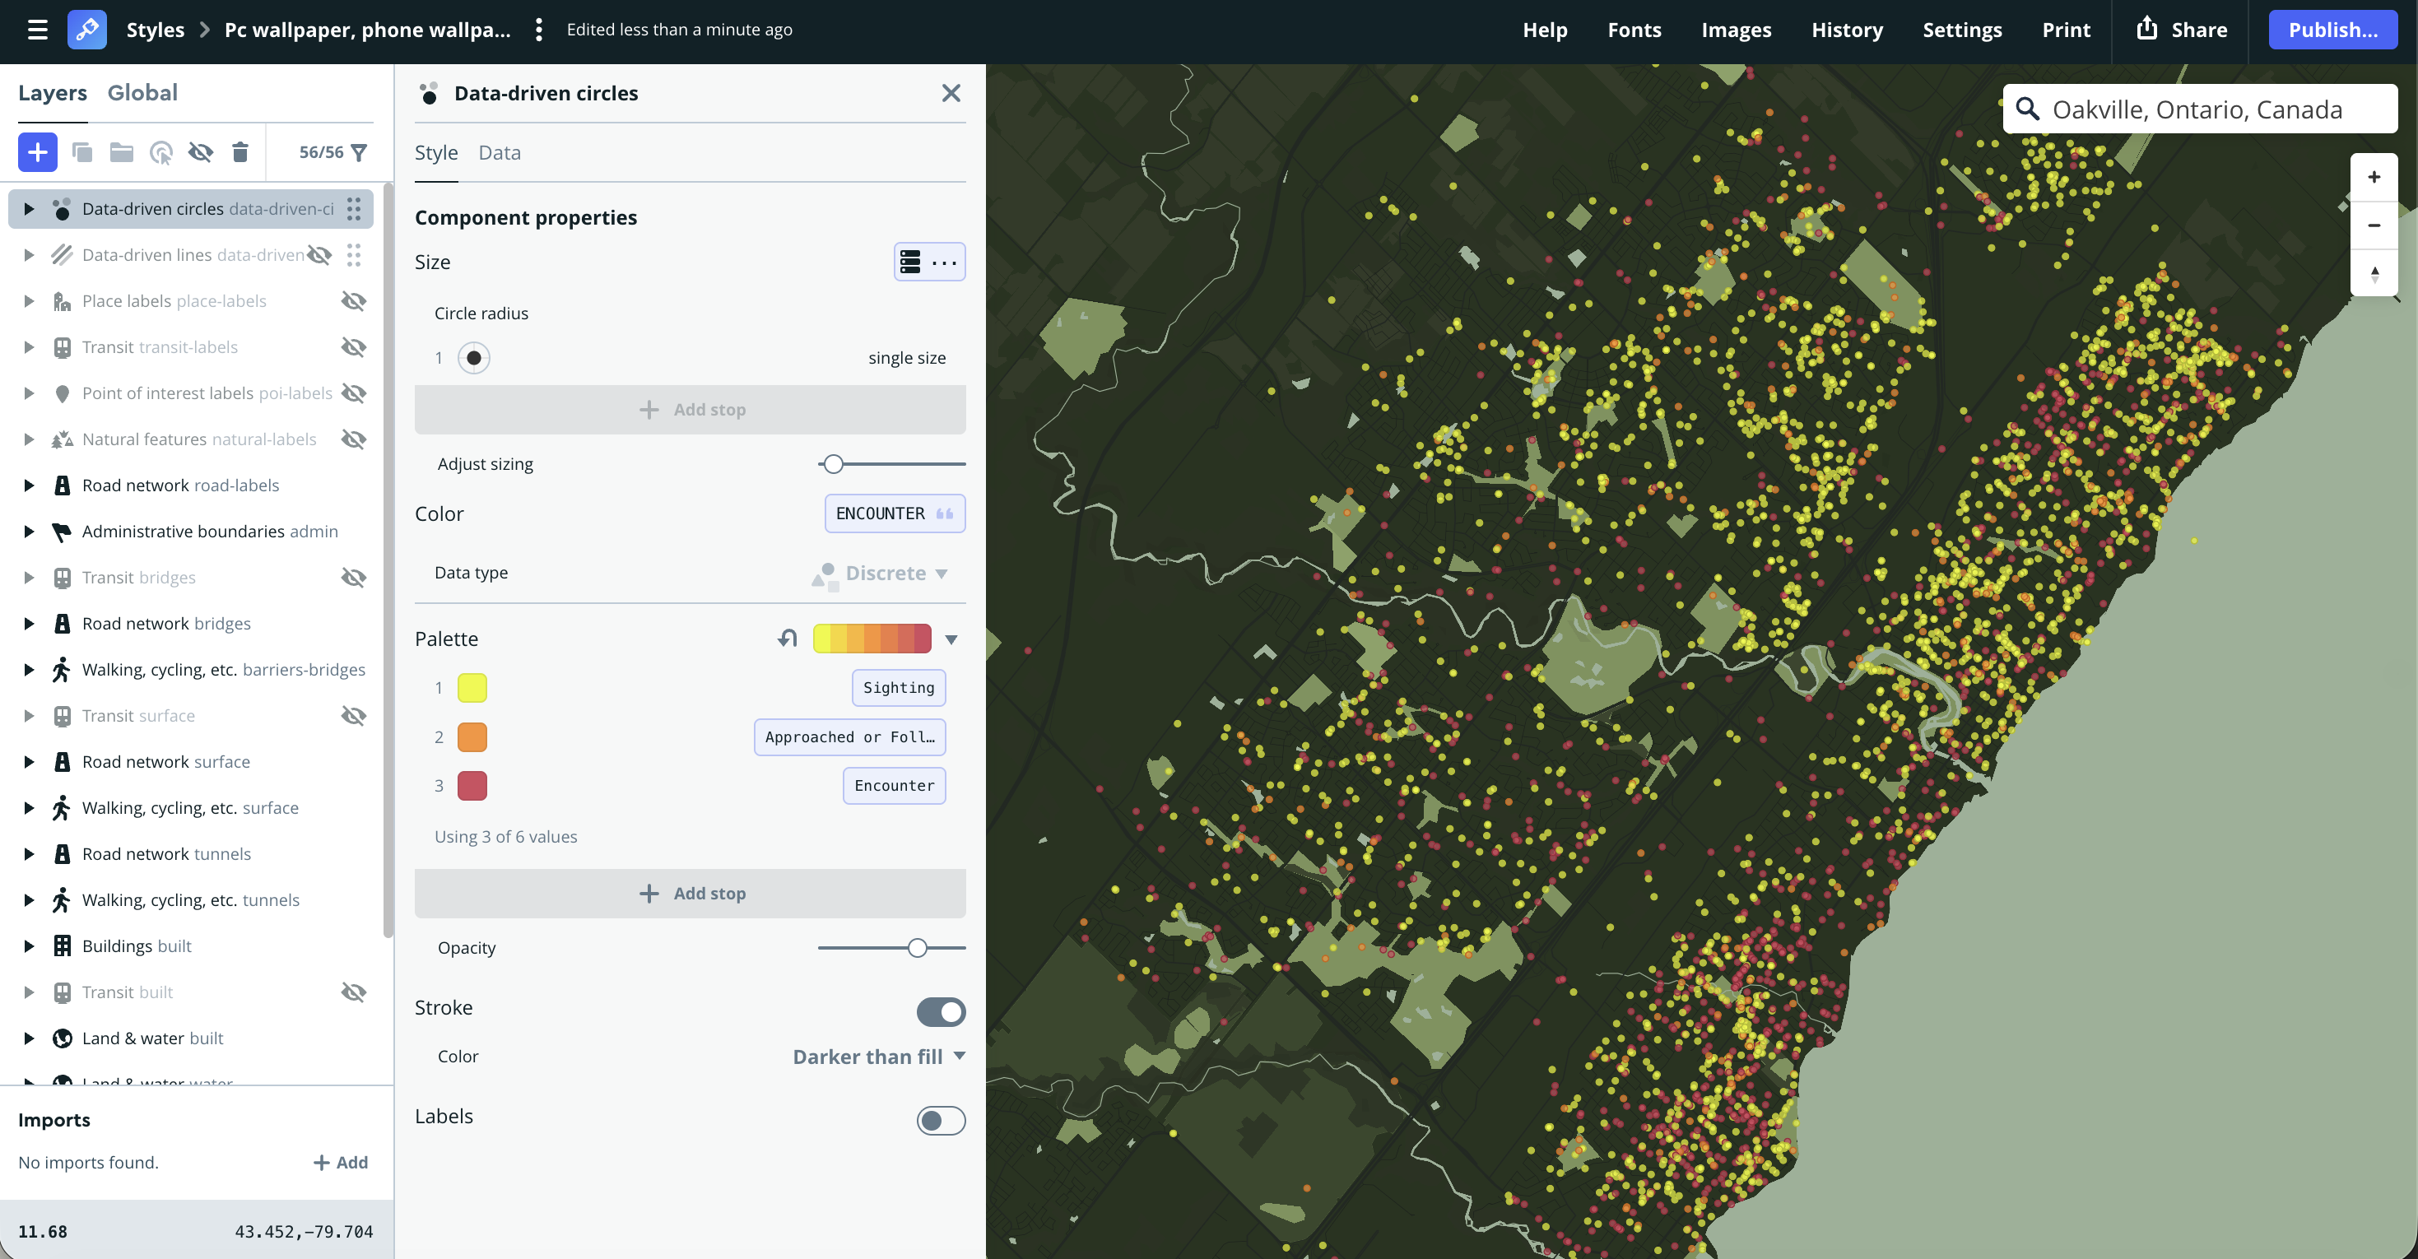Adjust the Opacity slider

917,947
